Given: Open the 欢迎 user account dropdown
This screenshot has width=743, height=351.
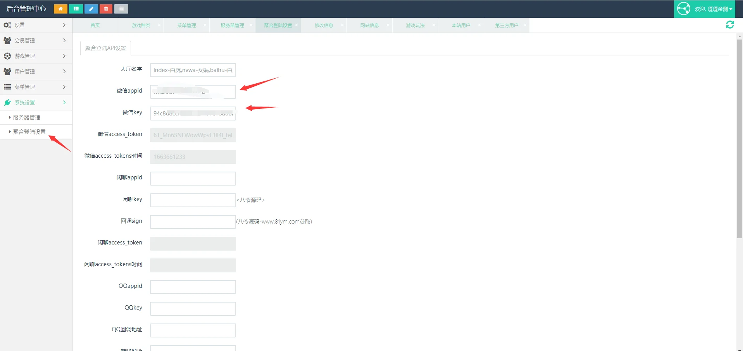Looking at the screenshot, I should pos(713,9).
